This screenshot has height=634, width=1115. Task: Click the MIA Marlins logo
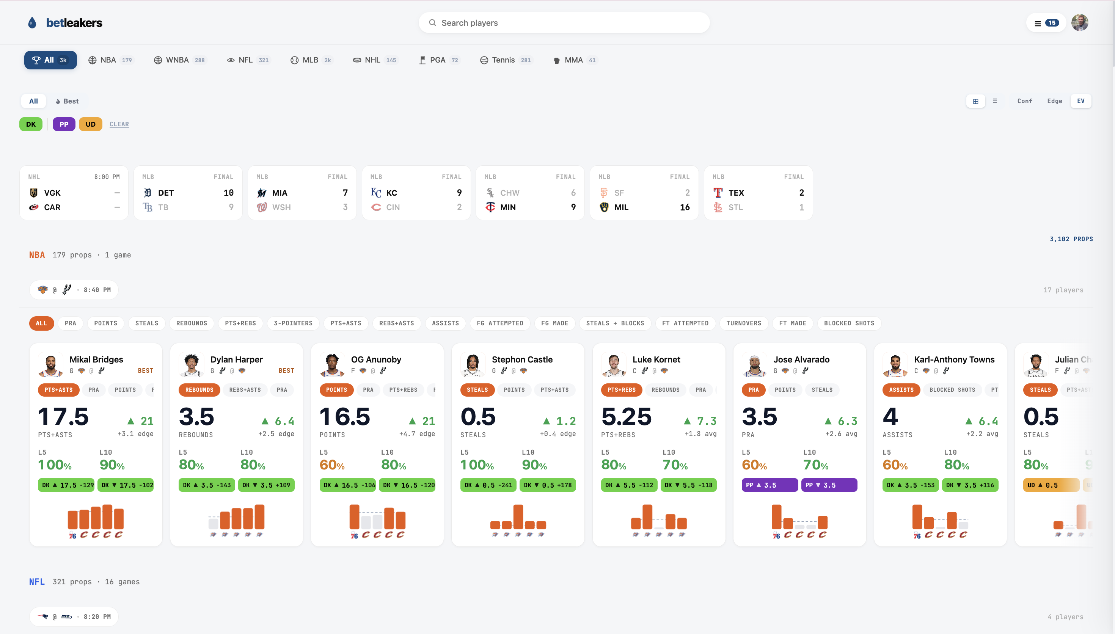click(x=262, y=193)
